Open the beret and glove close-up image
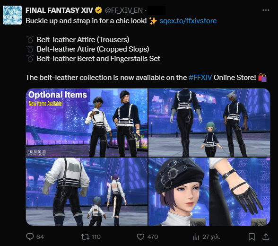 tap(209, 192)
